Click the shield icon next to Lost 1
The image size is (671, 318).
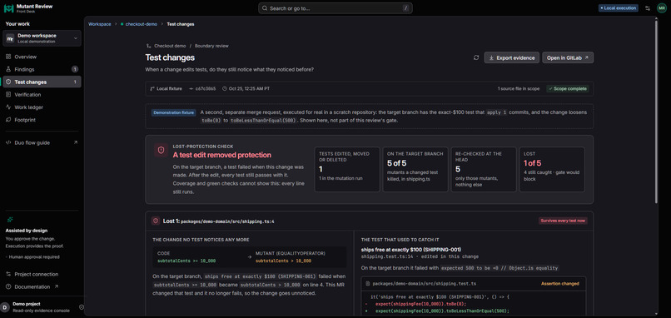156,221
